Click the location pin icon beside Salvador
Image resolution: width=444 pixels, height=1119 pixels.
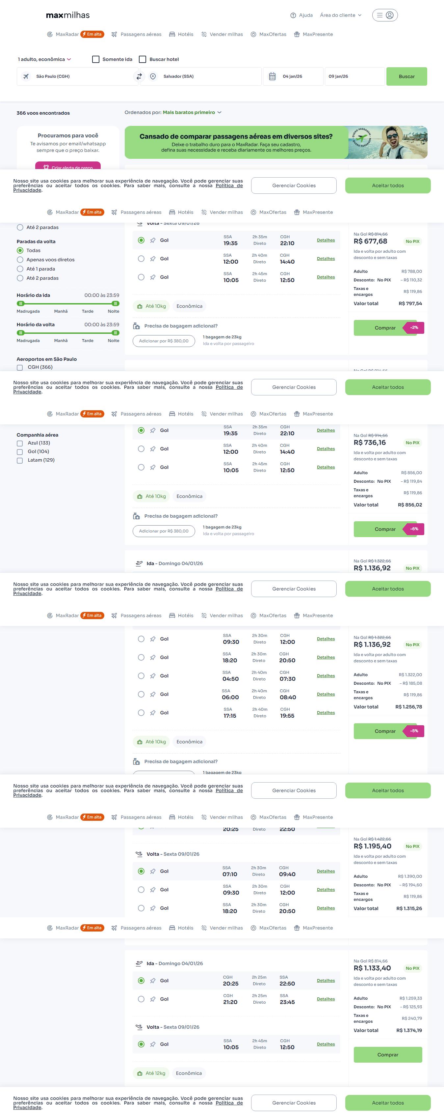[153, 76]
